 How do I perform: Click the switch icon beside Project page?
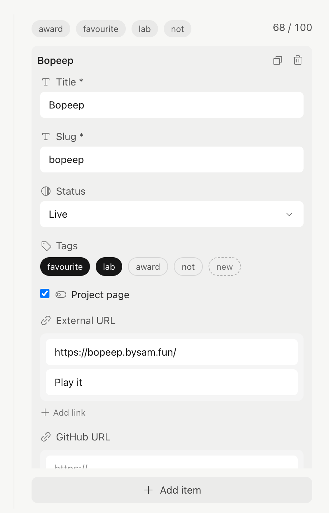[61, 295]
